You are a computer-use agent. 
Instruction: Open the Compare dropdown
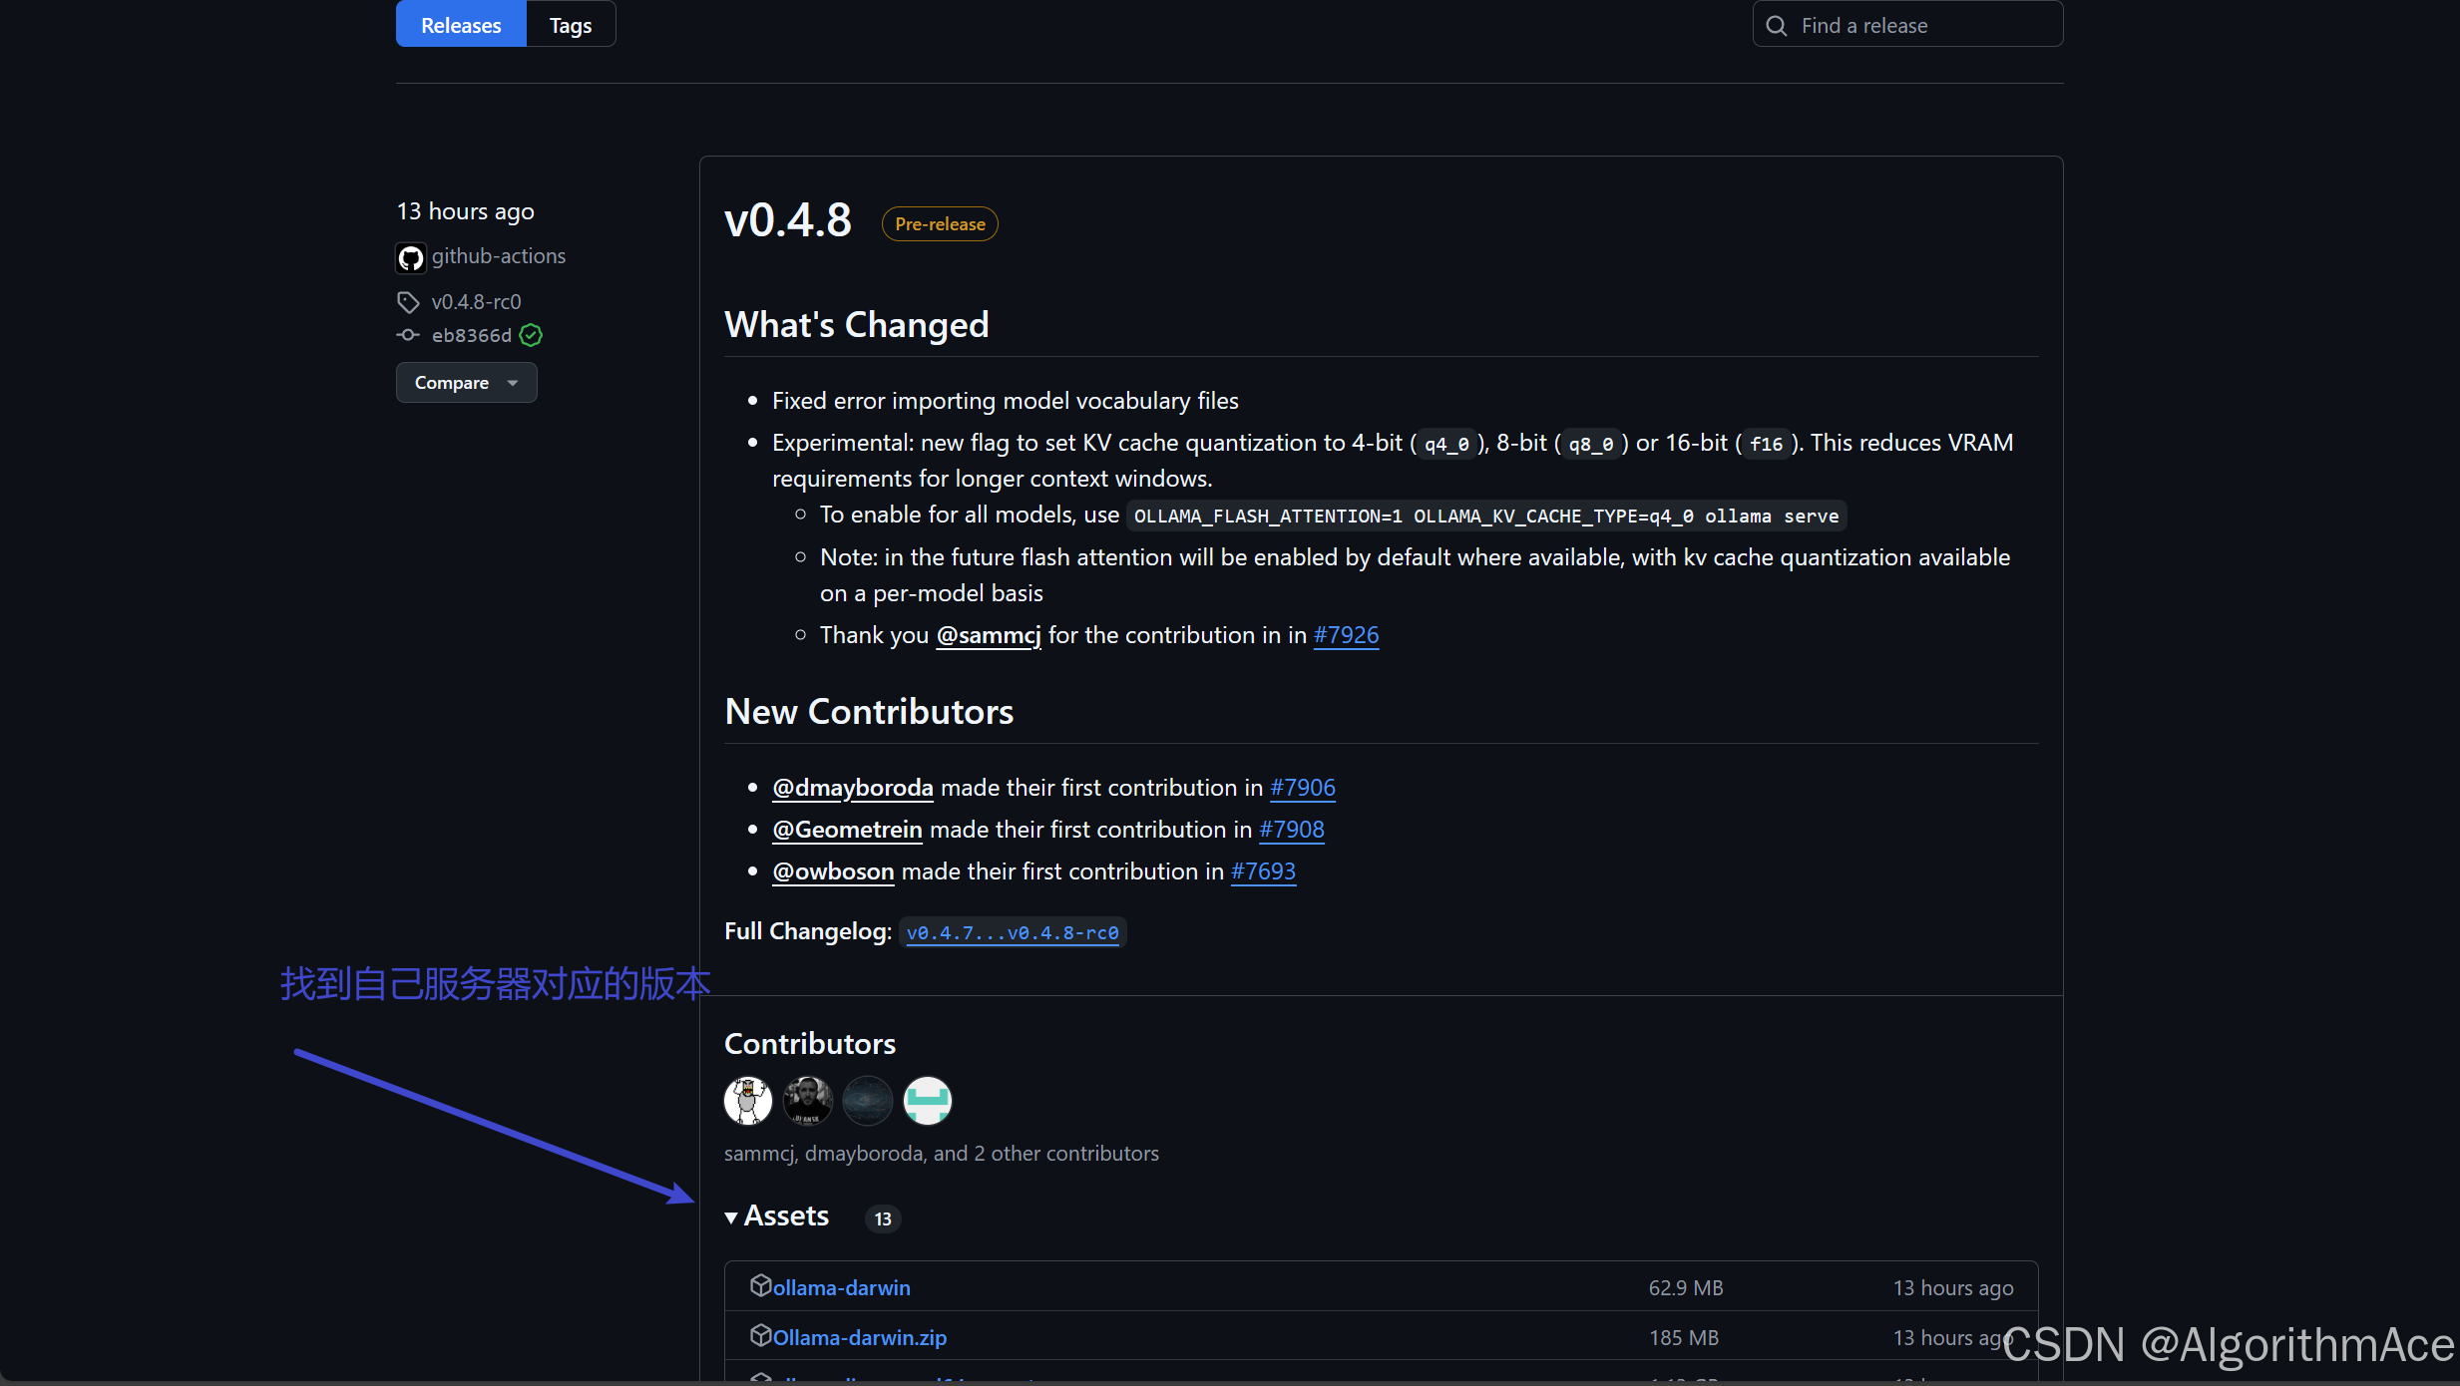point(467,383)
